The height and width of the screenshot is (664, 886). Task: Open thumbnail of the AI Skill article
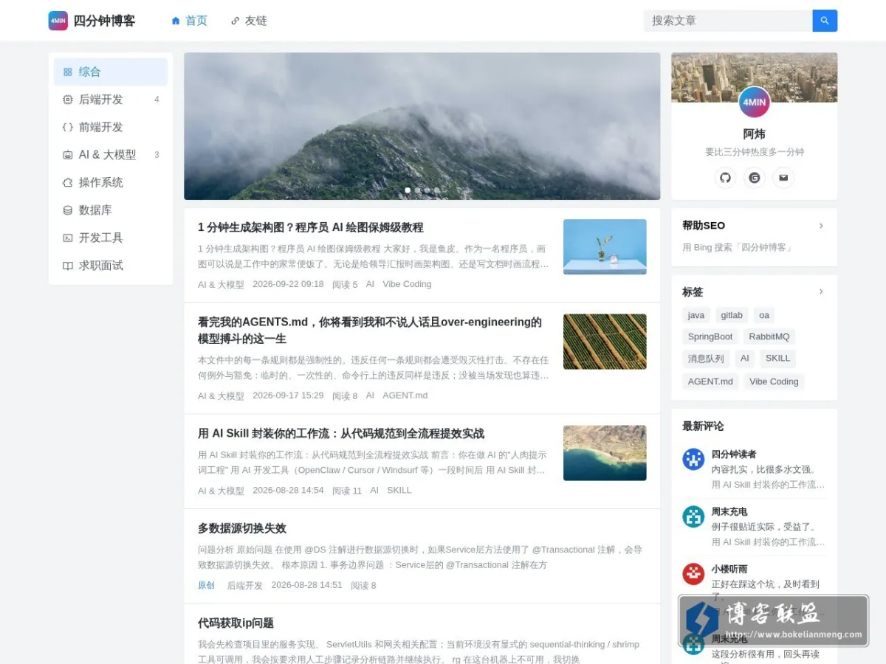click(605, 453)
